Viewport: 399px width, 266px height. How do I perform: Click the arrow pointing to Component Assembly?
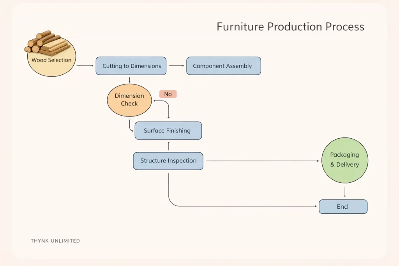click(x=176, y=65)
